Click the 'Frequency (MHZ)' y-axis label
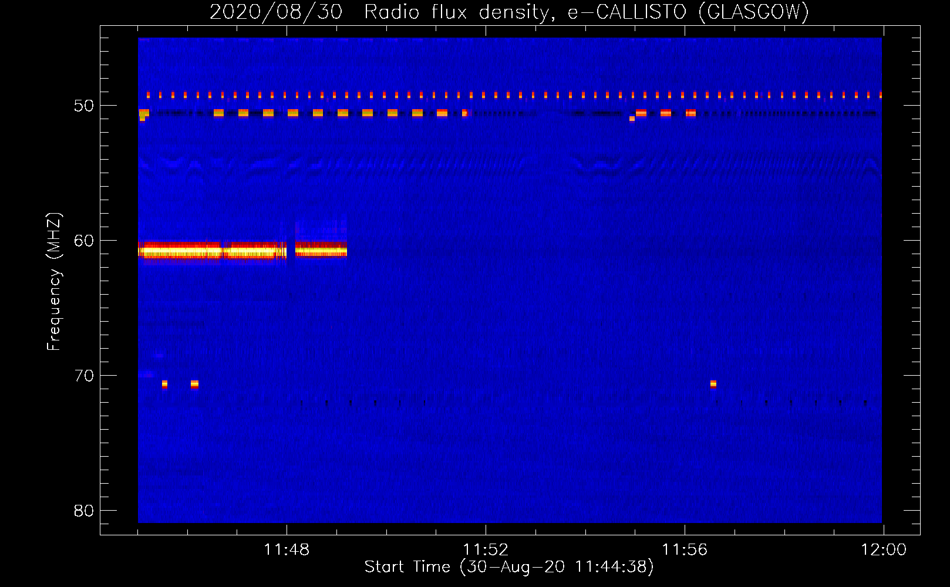The image size is (950, 587). [x=54, y=282]
